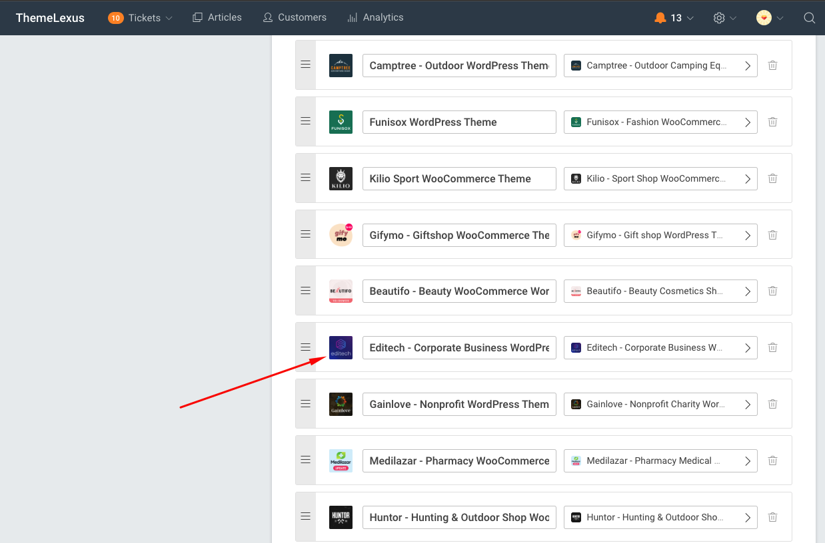Click the Gifymo row drag handle
Viewport: 825px width, 543px height.
(305, 235)
